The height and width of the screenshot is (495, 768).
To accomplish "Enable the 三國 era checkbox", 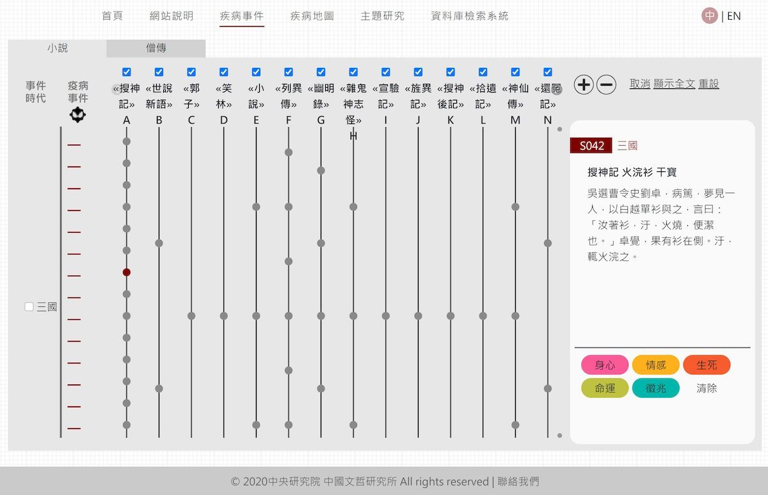I will tap(29, 307).
